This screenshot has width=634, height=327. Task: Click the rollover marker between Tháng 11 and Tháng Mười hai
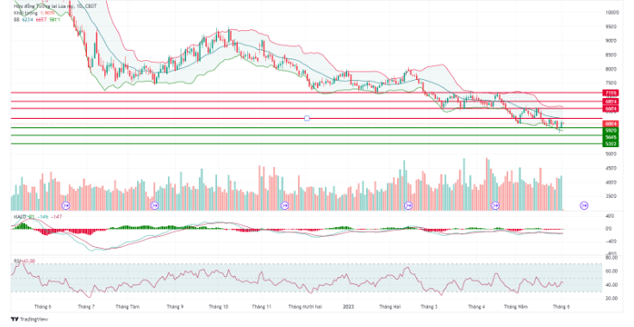284,206
